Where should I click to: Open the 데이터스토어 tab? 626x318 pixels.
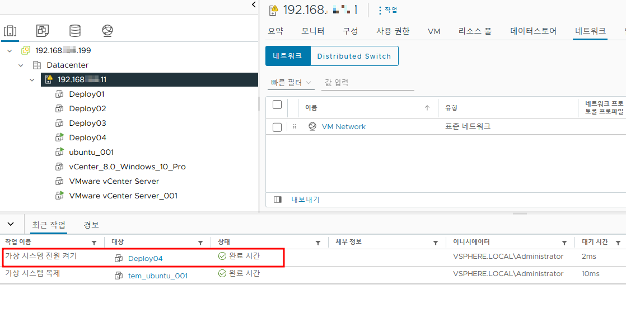coord(533,31)
